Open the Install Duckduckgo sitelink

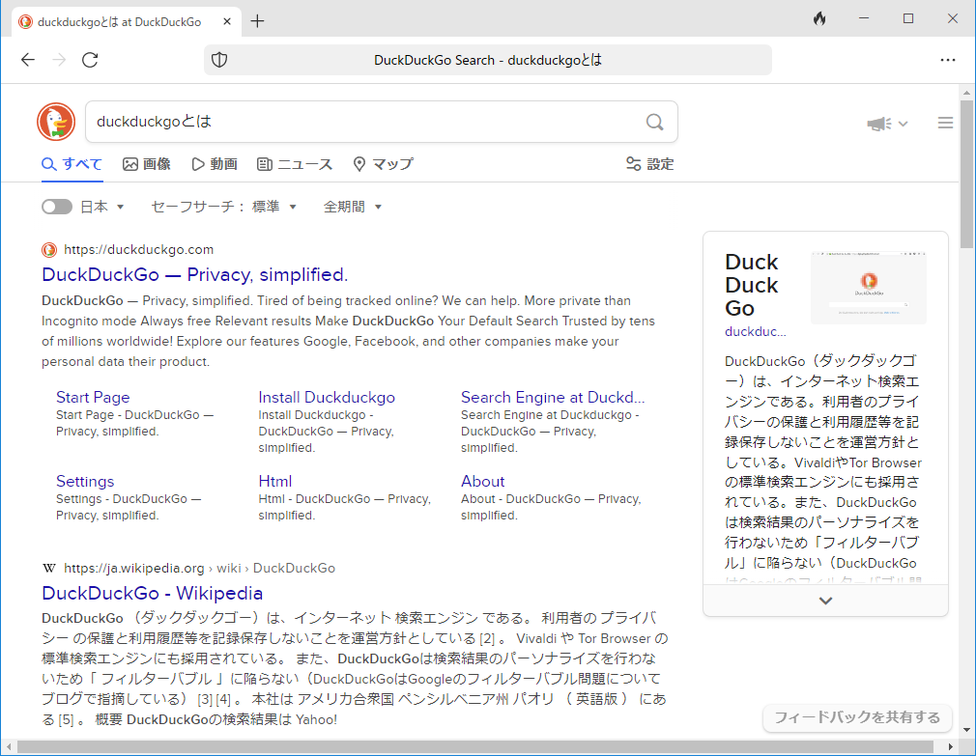point(327,397)
